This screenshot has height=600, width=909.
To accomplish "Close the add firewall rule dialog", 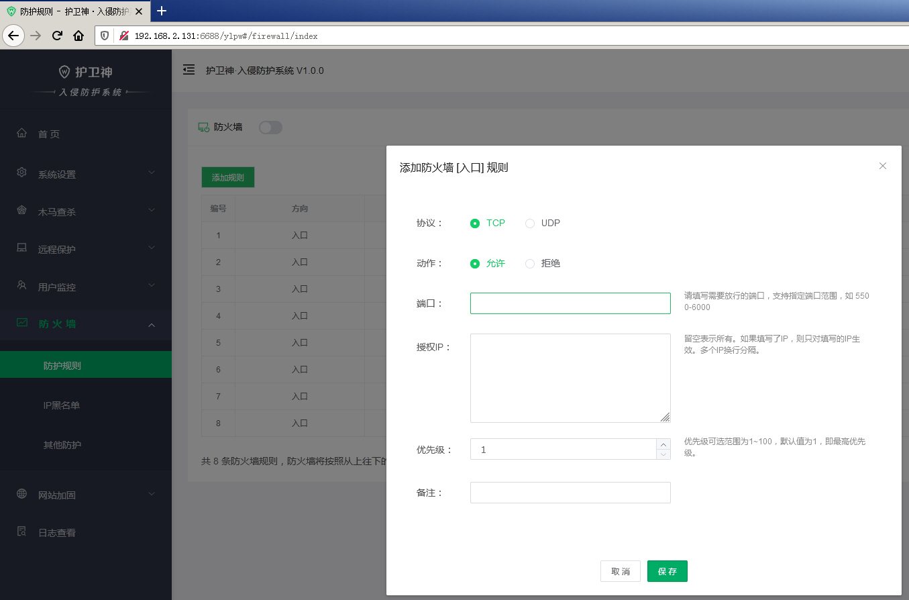I will [883, 166].
